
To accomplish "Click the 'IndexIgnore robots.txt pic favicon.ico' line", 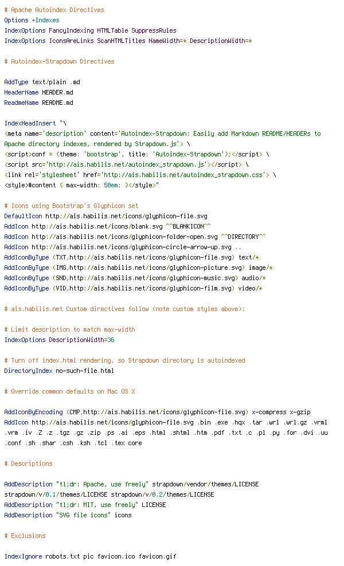I will [91, 557].
